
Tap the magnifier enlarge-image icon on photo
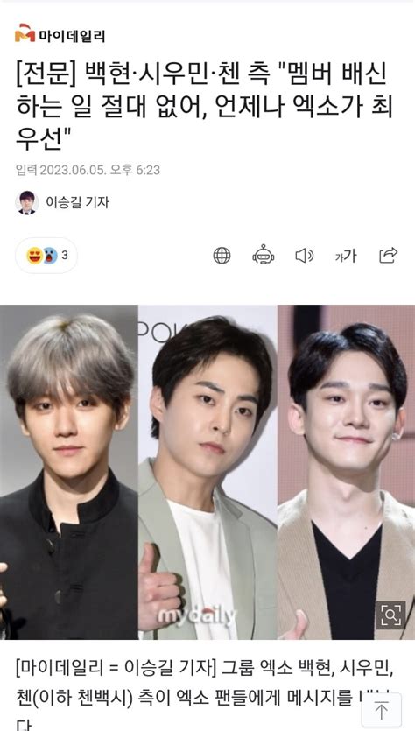[390, 615]
